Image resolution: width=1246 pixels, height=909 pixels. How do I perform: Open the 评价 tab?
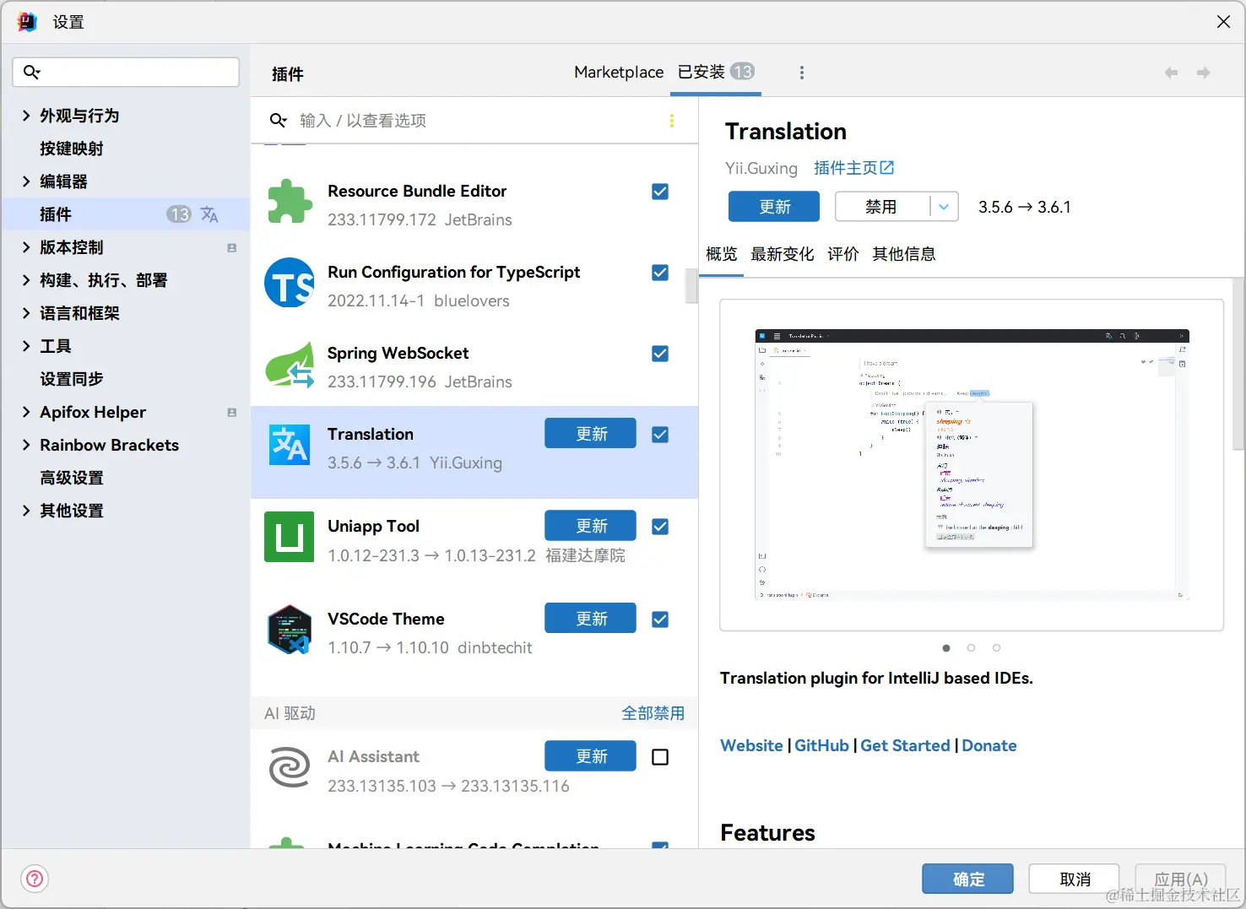843,254
